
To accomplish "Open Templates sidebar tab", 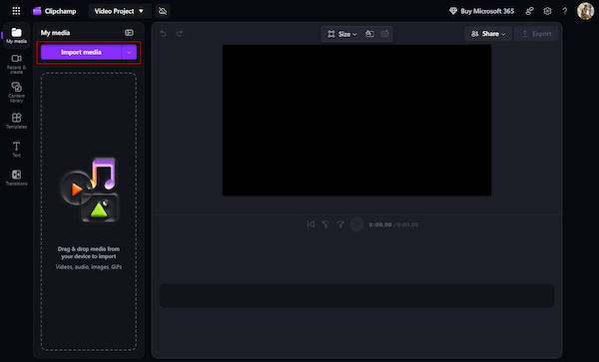I will 16,121.
